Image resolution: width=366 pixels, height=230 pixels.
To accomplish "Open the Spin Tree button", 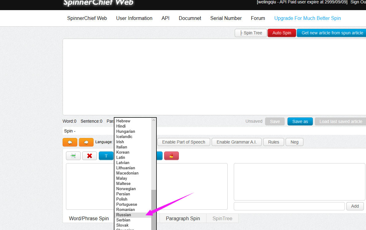I will pyautogui.click(x=251, y=33).
